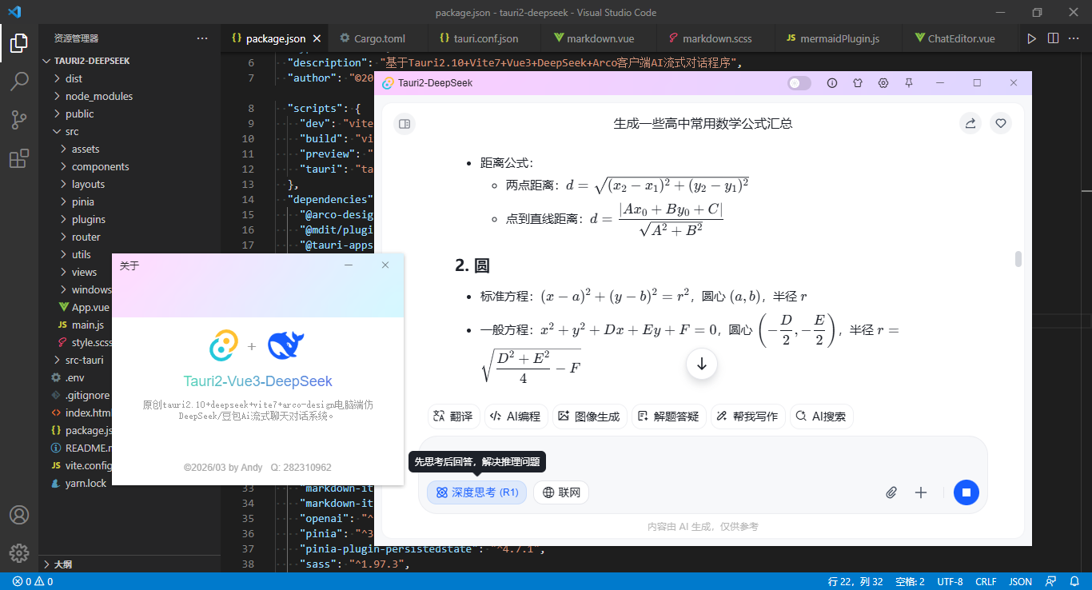This screenshot has width=1092, height=590.
Task: Expand the node_modules folder
Action: point(98,96)
